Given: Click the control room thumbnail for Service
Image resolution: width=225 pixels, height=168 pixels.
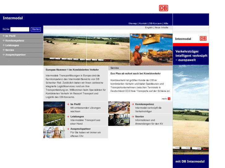Looking at the screenshot, I should pyautogui.click(x=119, y=120).
